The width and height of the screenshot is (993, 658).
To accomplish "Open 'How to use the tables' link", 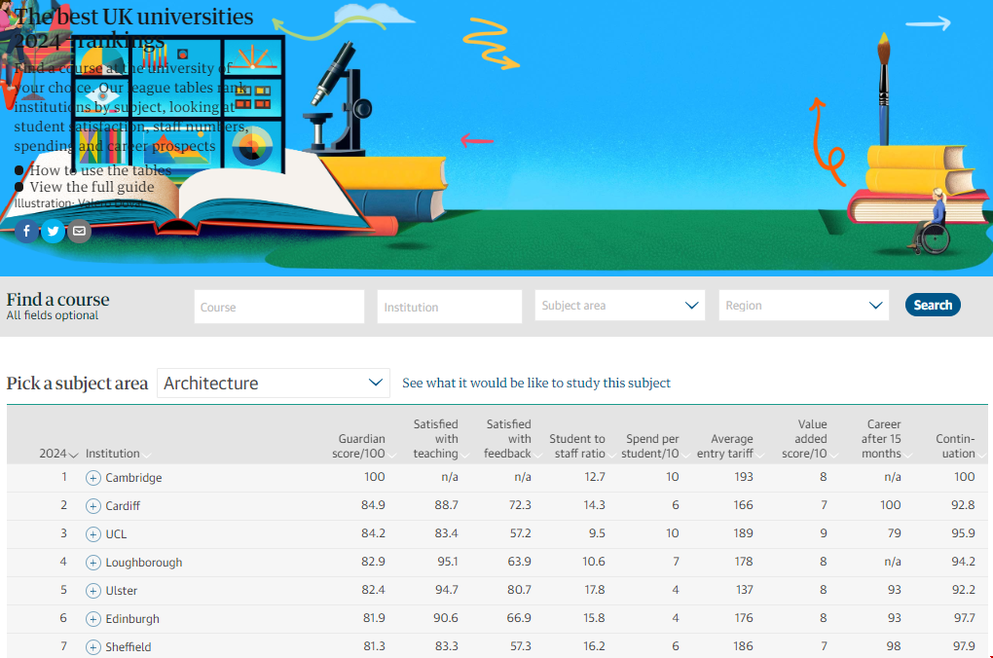I will point(100,170).
